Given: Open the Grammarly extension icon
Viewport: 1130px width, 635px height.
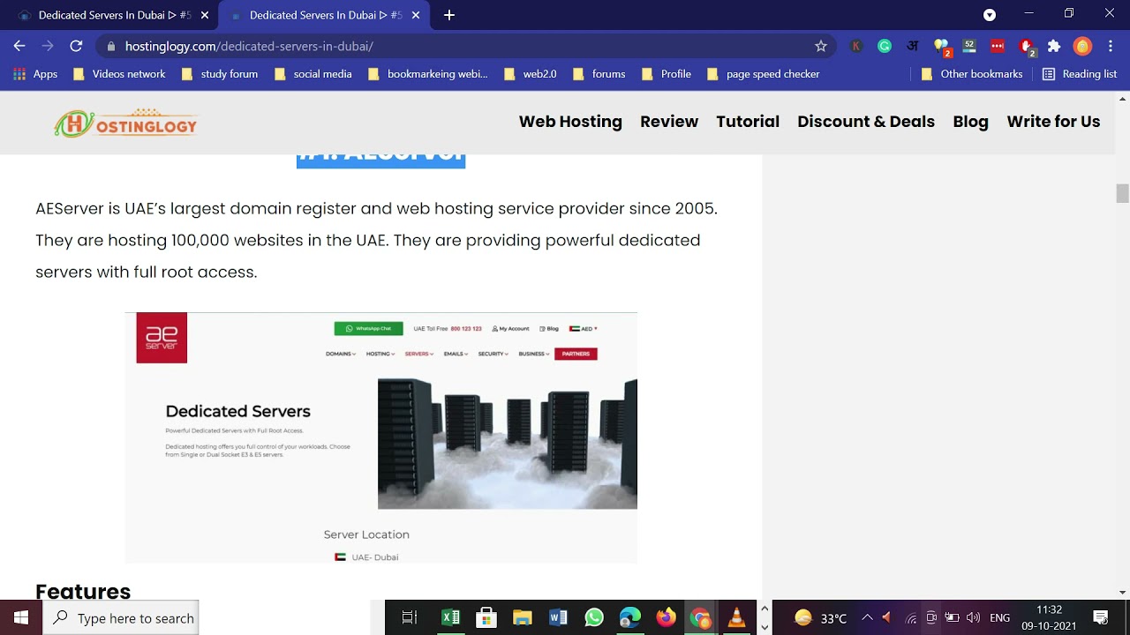Looking at the screenshot, I should coord(885,46).
